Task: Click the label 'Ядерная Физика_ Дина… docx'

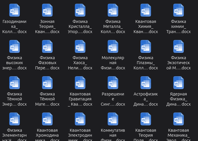Action: click(179, 99)
